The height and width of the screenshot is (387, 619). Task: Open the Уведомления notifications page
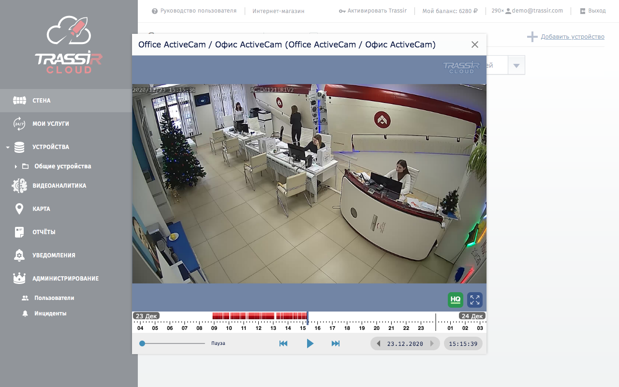click(54, 255)
